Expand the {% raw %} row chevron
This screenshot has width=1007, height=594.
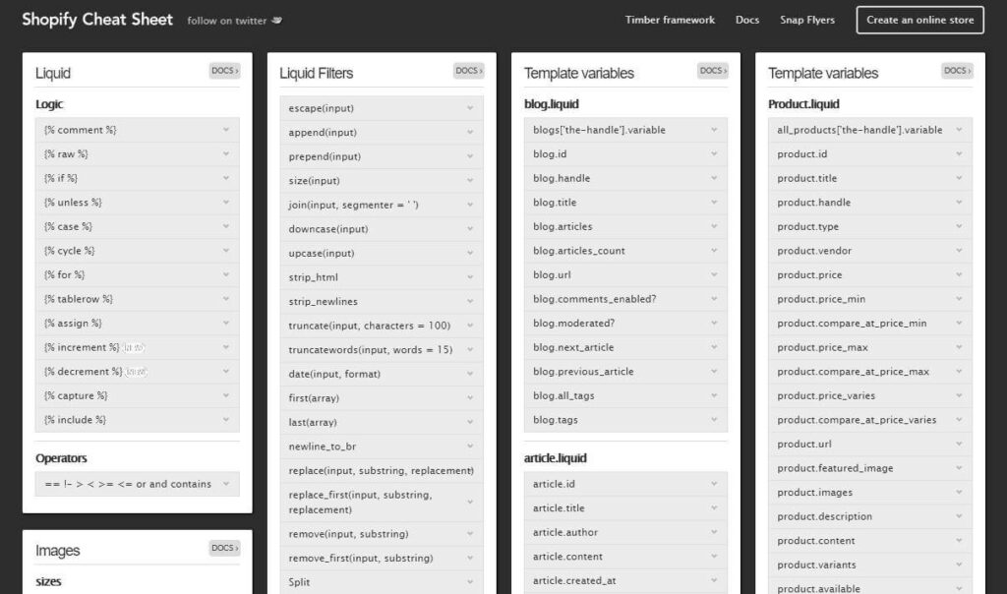point(226,154)
